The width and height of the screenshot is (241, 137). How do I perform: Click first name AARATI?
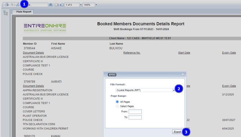pyautogui.click(x=56, y=82)
